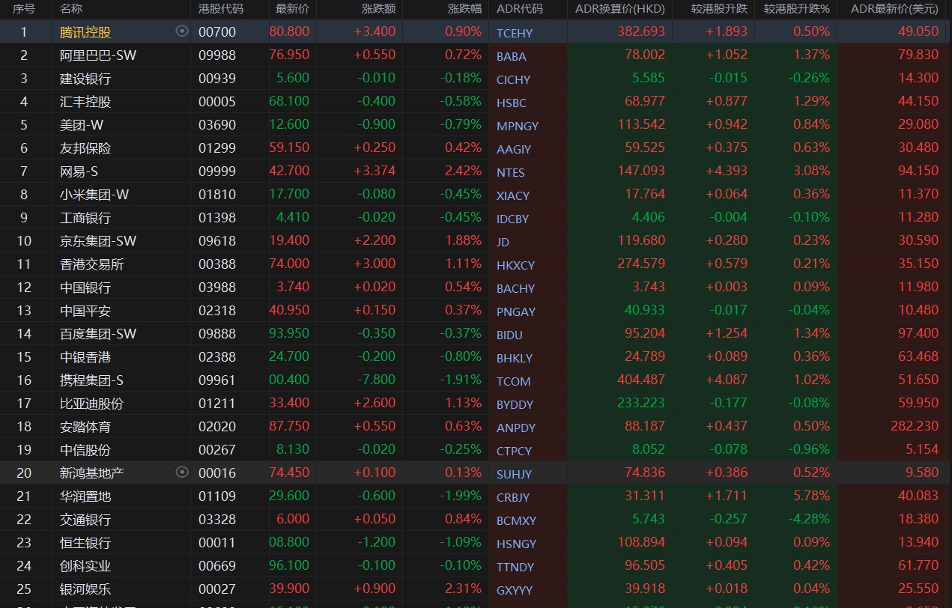Sort by the ADR最新价(美元) column header
The image size is (952, 608).
click(894, 9)
